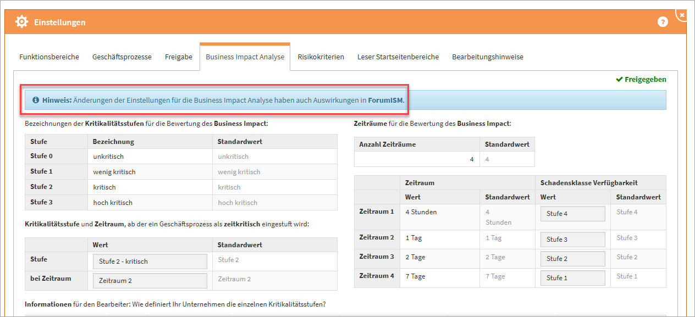Click the Anzahl Zeiträume value field
This screenshot has width=695, height=317.
pos(417,159)
